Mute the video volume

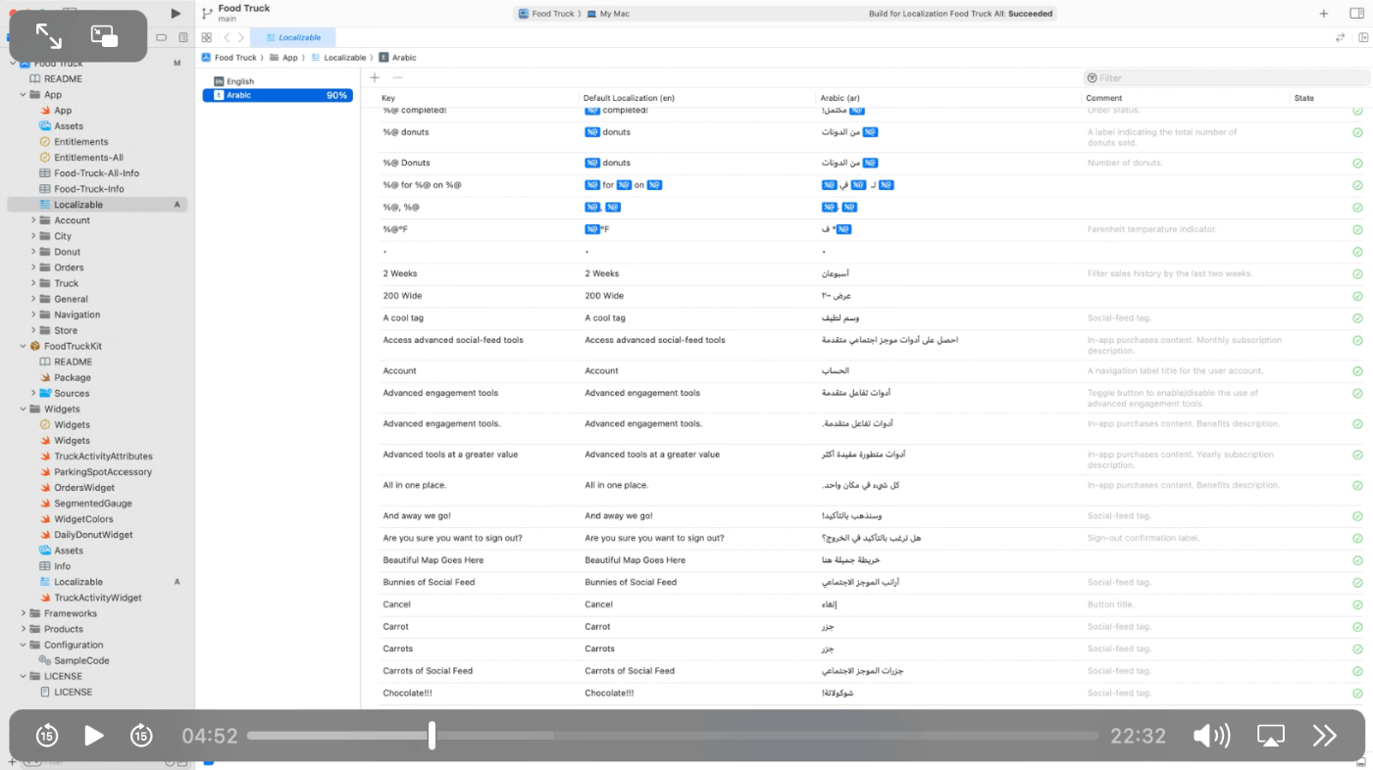[x=1212, y=736]
